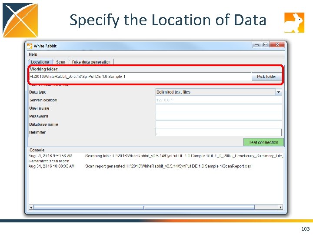
Task: Maximize the White Rabbit window
Action: click(265, 44)
